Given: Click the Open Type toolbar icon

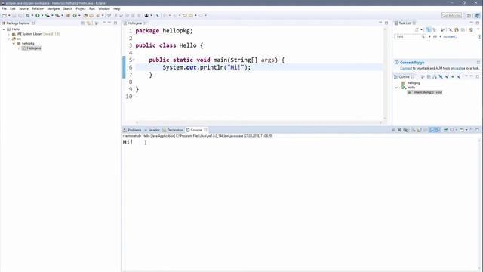Looking at the screenshot, I should point(85,15).
